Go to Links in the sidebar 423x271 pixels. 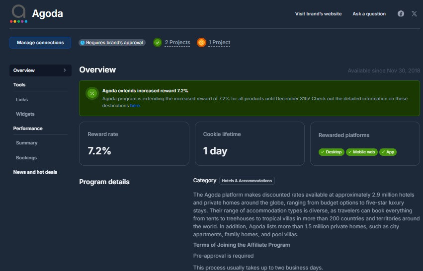click(x=22, y=100)
